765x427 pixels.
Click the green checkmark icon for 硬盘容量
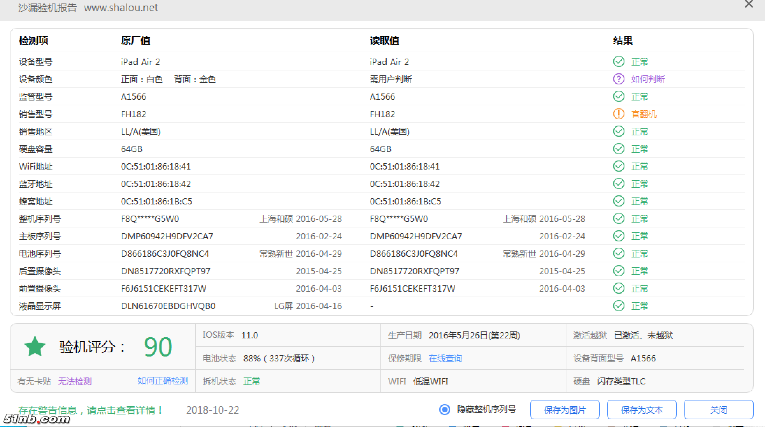[619, 149]
